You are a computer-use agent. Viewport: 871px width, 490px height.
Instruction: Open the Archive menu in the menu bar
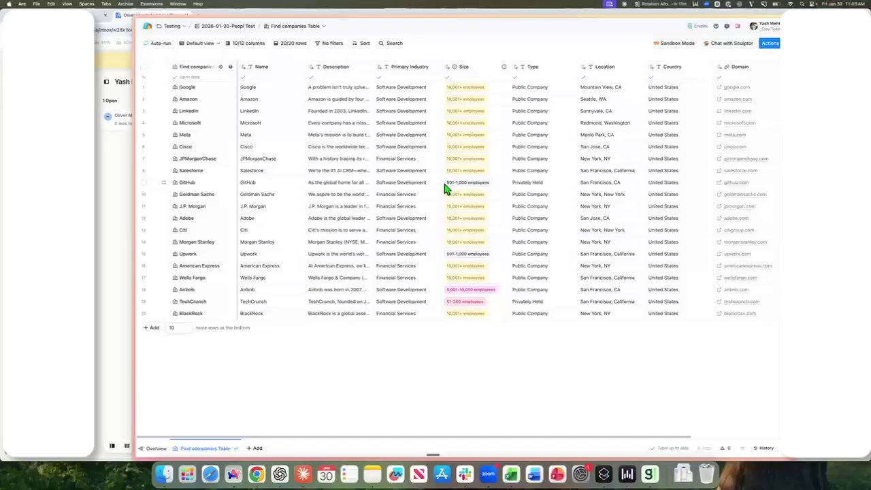125,3
